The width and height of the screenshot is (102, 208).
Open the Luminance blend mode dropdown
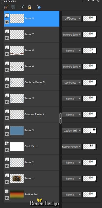72,83
